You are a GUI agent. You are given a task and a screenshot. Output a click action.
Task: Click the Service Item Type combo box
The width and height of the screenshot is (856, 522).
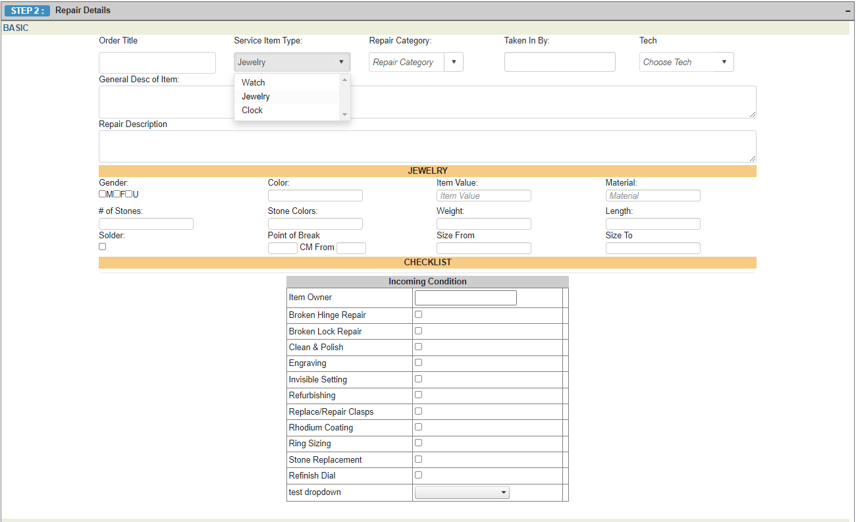[292, 62]
